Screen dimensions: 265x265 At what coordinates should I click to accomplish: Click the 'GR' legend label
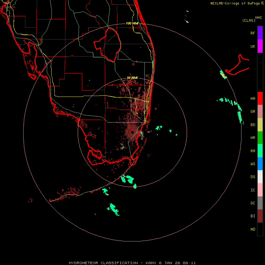[253, 112]
